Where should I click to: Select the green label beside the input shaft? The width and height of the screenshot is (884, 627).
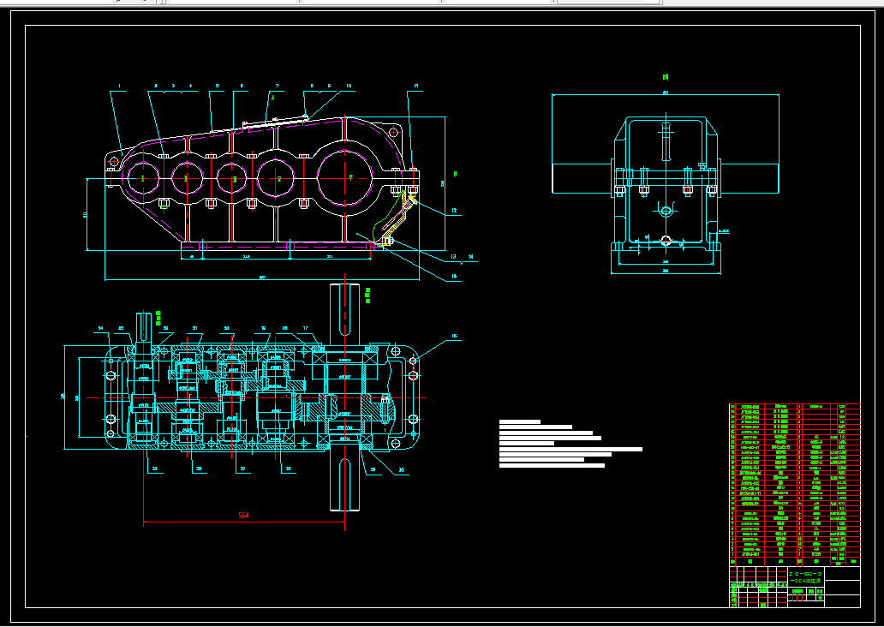click(x=158, y=318)
